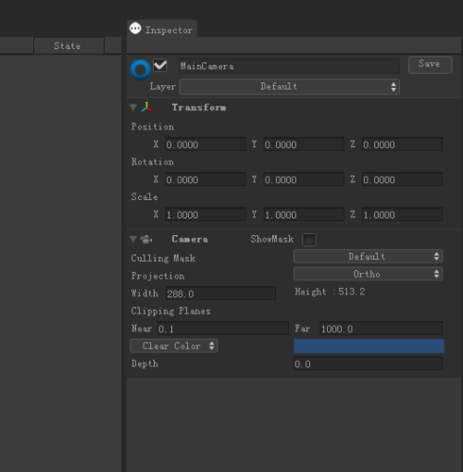This screenshot has width=463, height=472.
Task: Click the blue ring object icon
Action: click(141, 69)
